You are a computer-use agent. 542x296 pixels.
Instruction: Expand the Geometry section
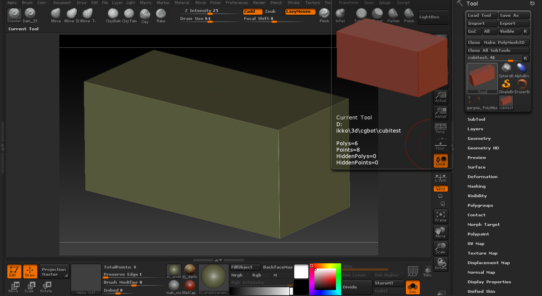(x=479, y=138)
